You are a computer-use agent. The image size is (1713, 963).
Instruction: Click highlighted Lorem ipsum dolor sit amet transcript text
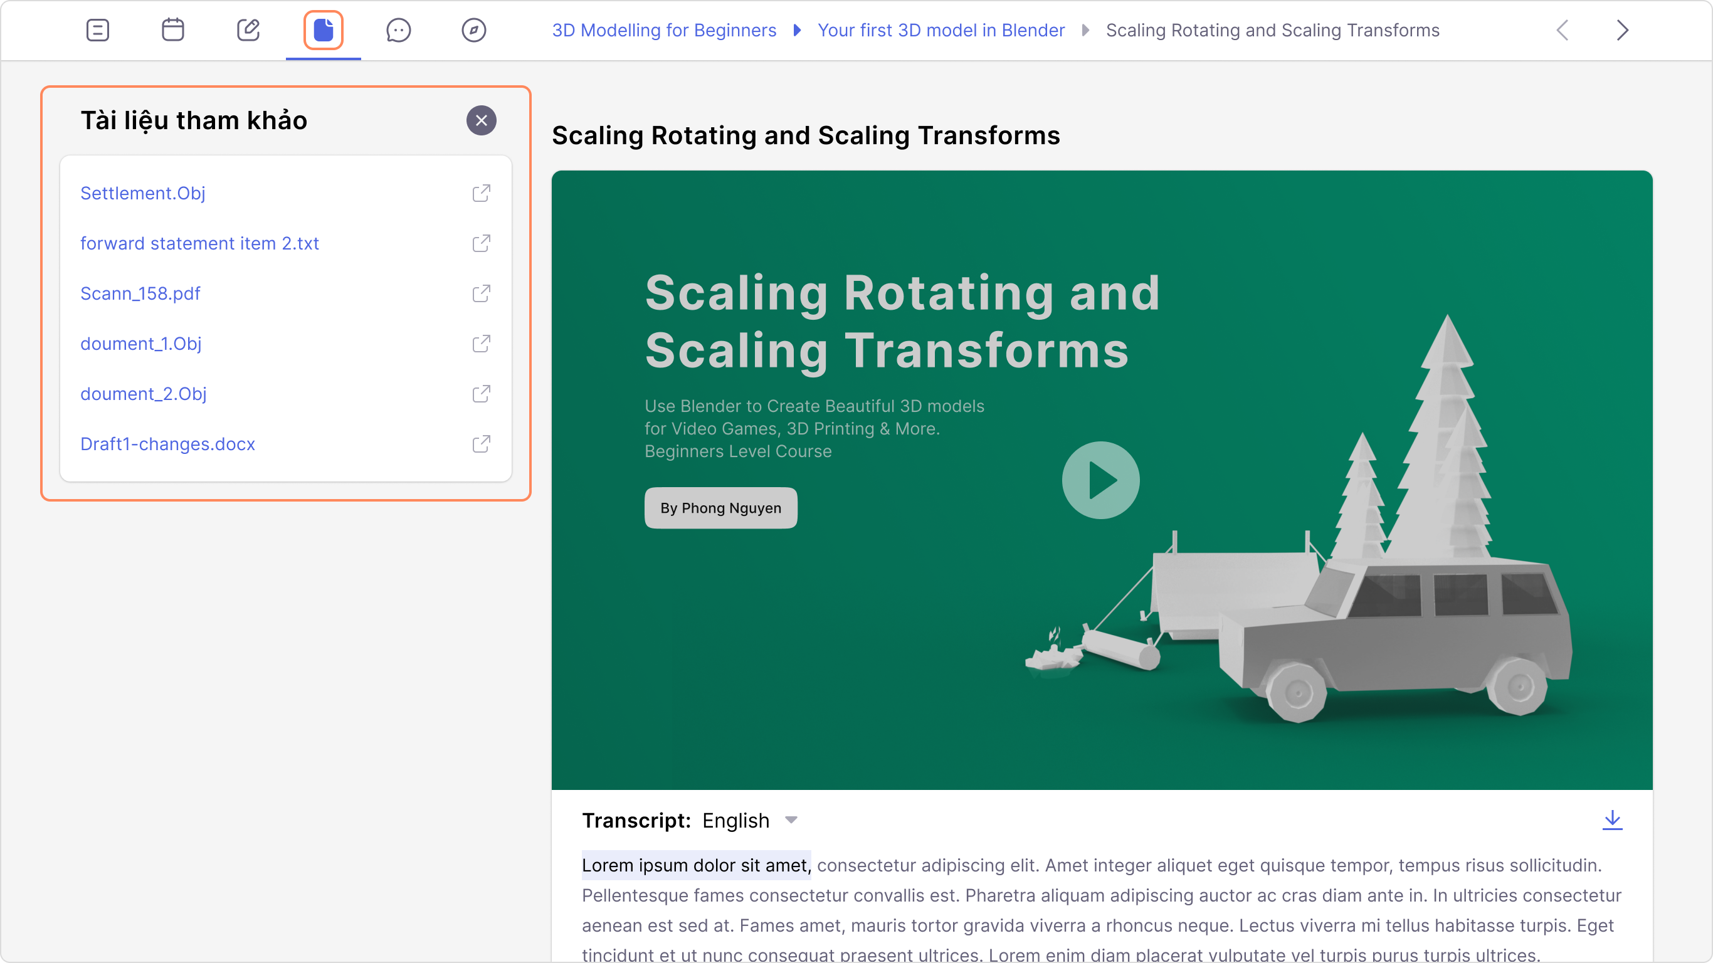pos(695,865)
